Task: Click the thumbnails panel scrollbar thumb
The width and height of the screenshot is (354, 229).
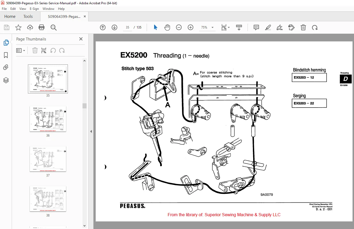Action: coord(85,106)
